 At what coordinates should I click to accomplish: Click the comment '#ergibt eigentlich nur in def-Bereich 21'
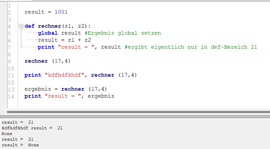(191, 47)
